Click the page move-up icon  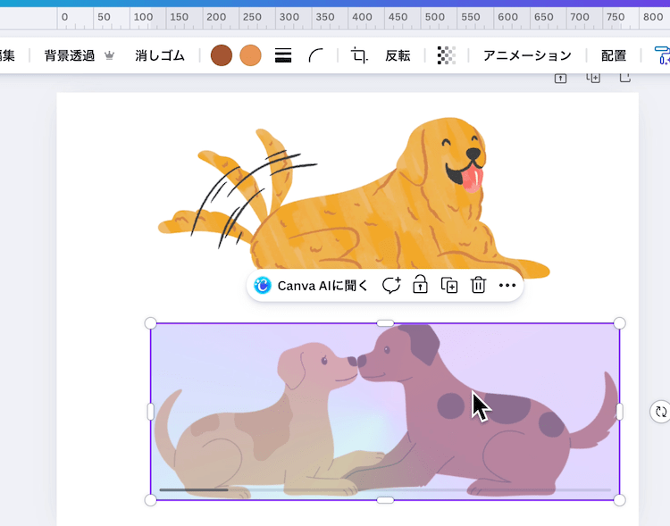pos(561,79)
